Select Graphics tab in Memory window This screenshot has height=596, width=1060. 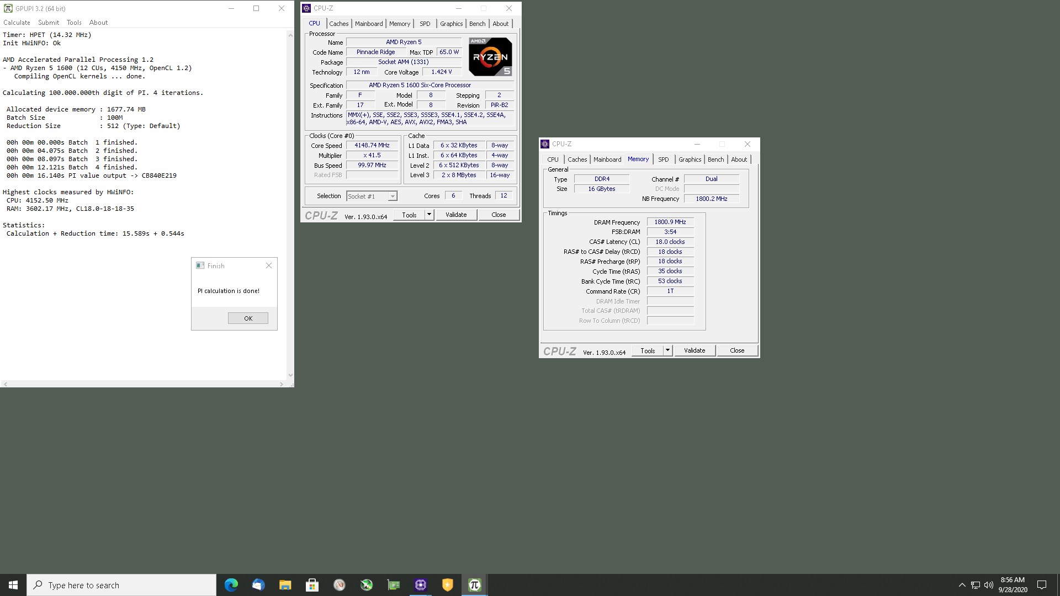[690, 159]
